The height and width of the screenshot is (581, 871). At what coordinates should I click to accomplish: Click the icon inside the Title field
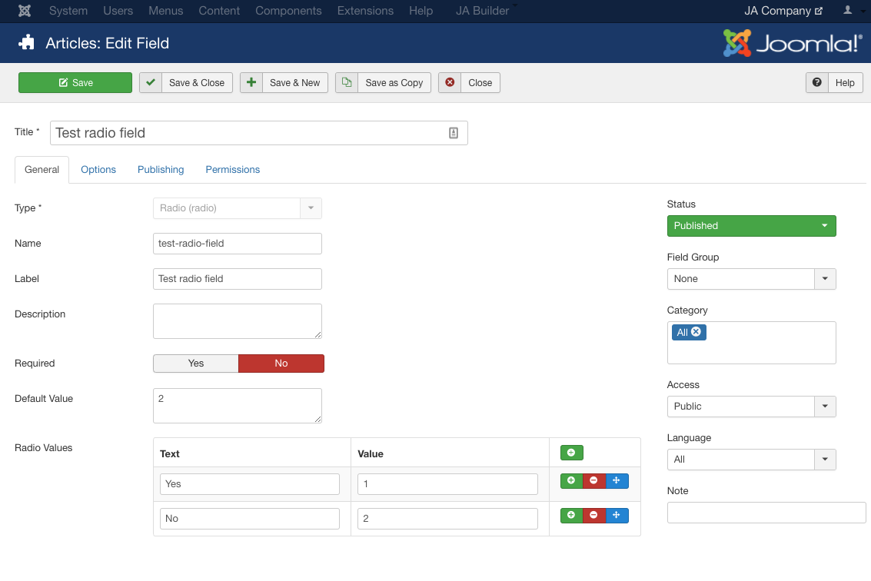[454, 133]
